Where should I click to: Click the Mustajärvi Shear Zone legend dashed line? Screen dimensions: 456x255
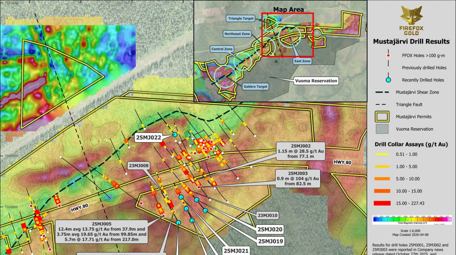tap(388, 92)
